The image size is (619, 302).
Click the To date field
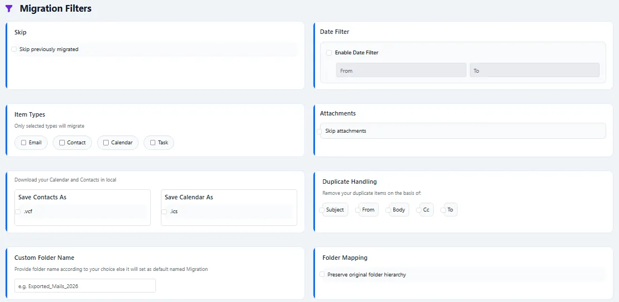pos(535,71)
